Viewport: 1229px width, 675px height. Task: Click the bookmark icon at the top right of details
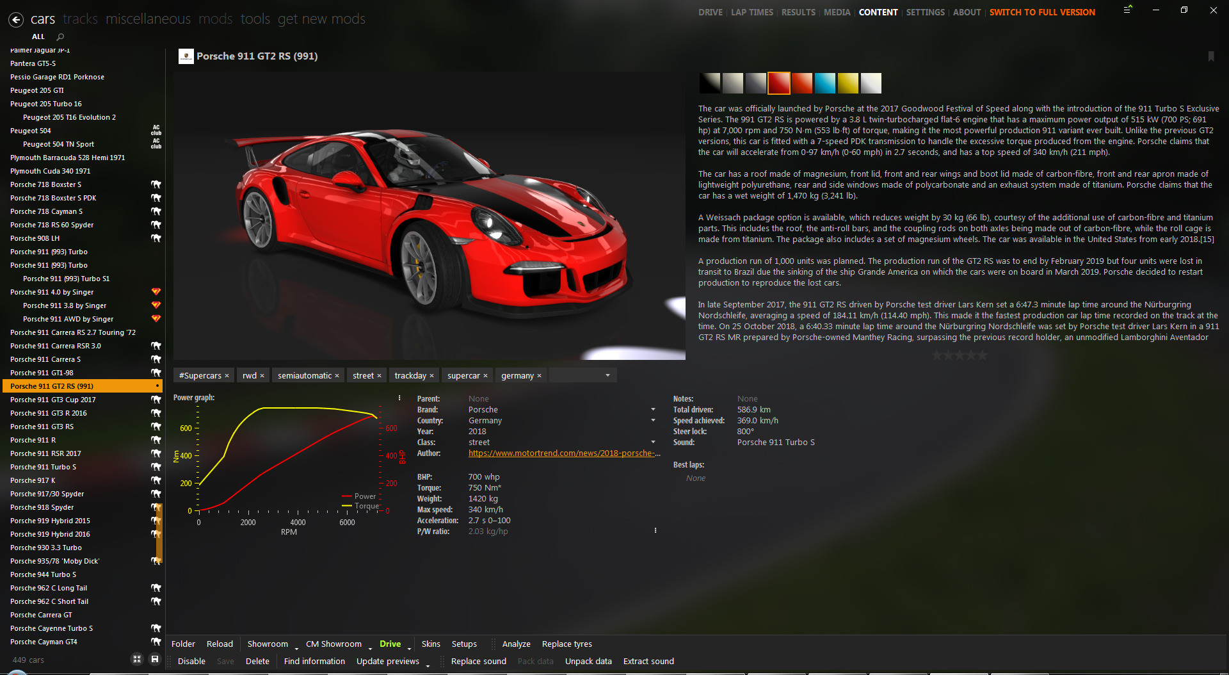1211,56
